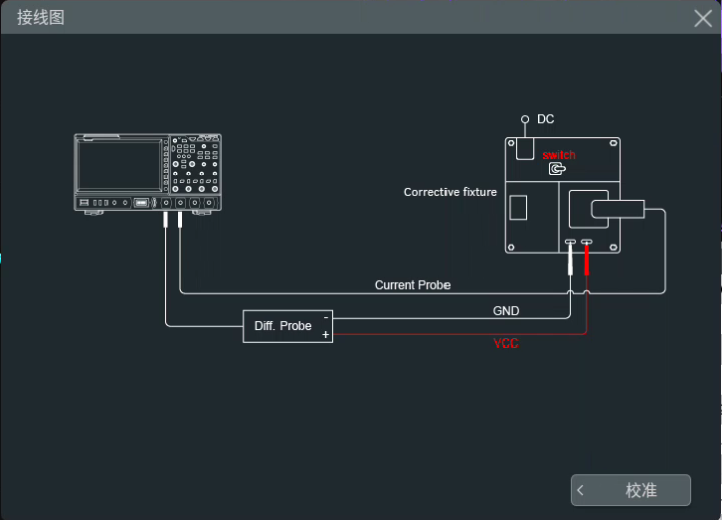Viewport: 722px width, 520px height.
Task: Click the white GND probe pin on the fixture
Action: (x=571, y=258)
